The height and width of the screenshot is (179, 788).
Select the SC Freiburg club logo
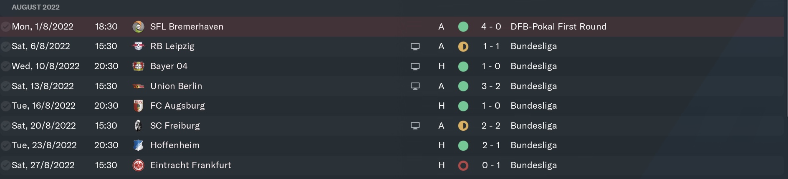pos(138,126)
